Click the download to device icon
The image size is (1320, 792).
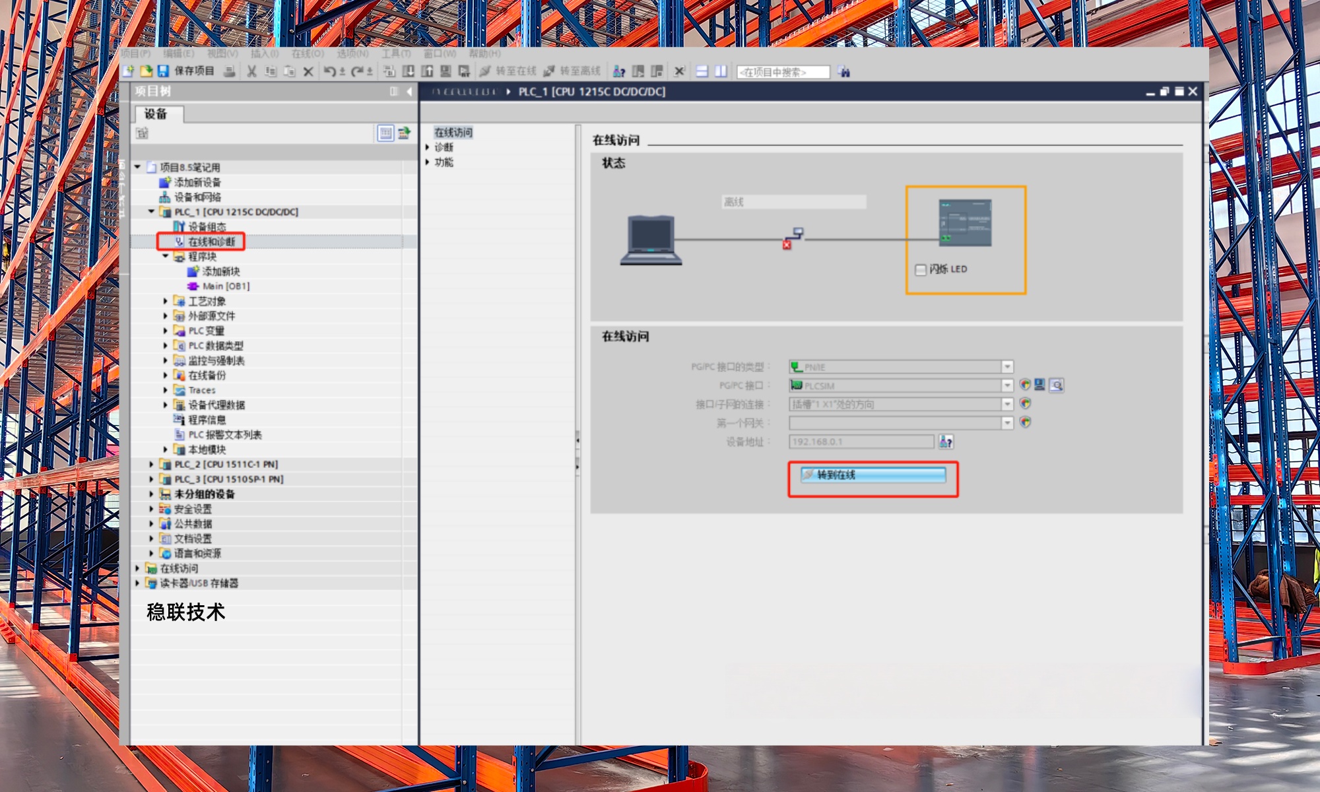point(409,71)
